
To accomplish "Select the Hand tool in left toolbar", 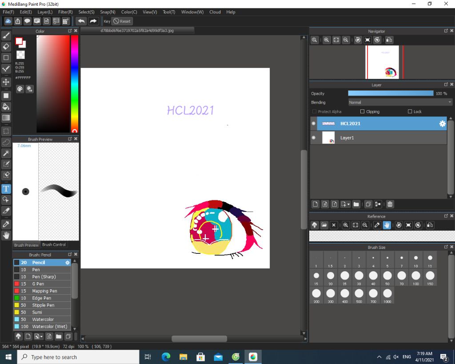I will point(6,235).
